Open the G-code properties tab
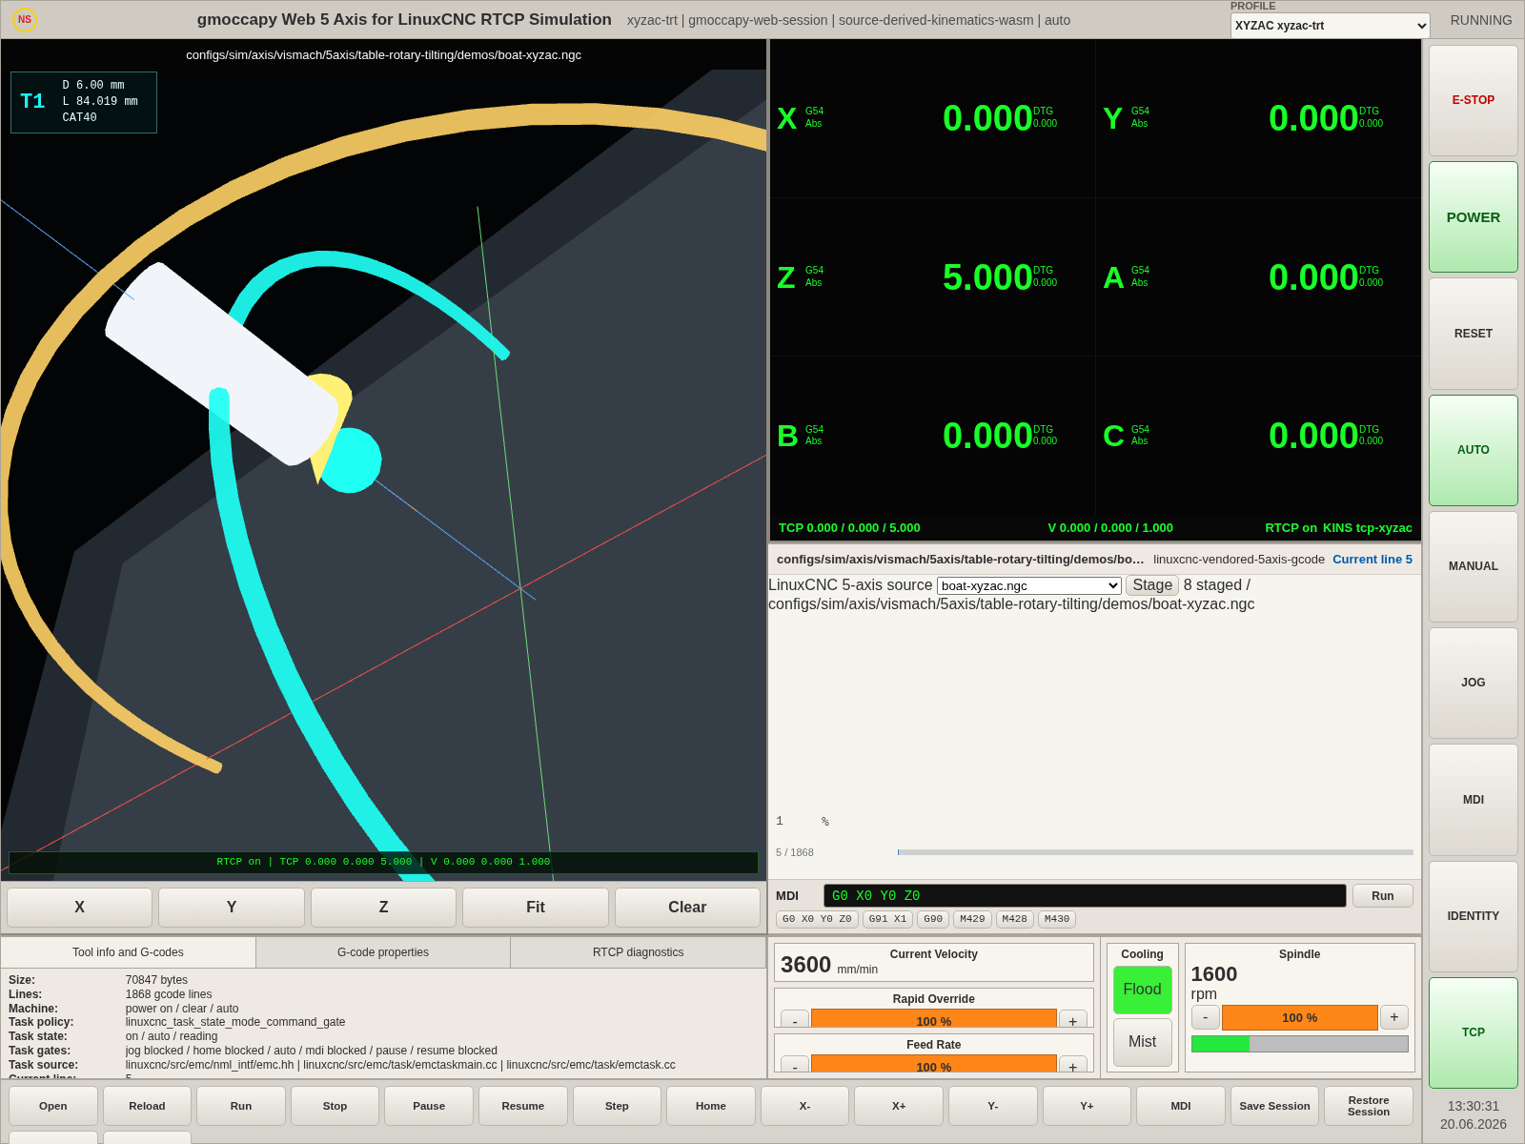Screen dimensions: 1525x1144 [x=383, y=952]
